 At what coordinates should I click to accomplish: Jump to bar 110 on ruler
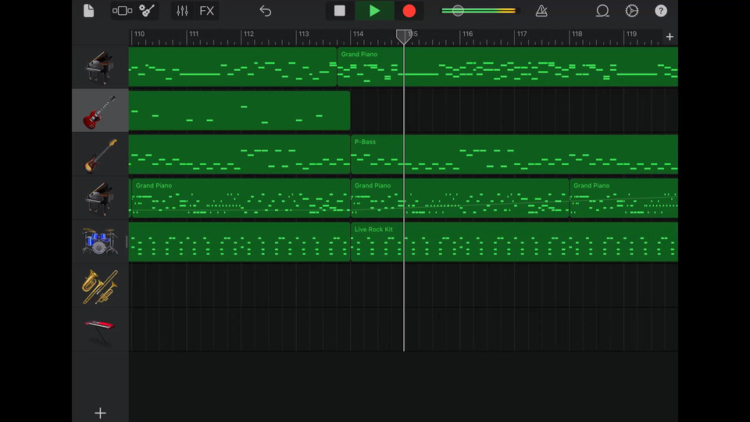coord(139,34)
